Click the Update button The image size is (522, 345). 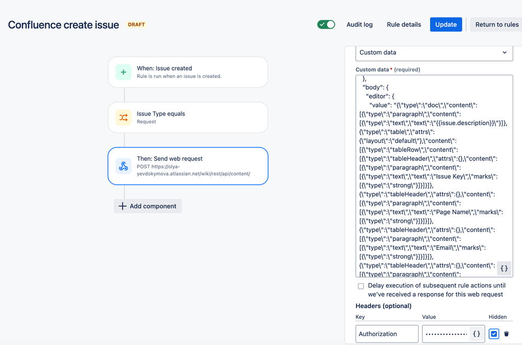446,25
